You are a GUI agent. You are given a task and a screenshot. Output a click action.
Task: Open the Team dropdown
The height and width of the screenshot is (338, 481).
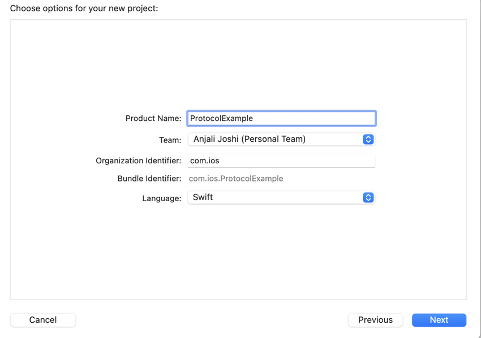(x=281, y=139)
